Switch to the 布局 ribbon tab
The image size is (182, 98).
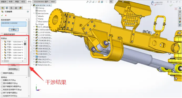click(11, 2)
